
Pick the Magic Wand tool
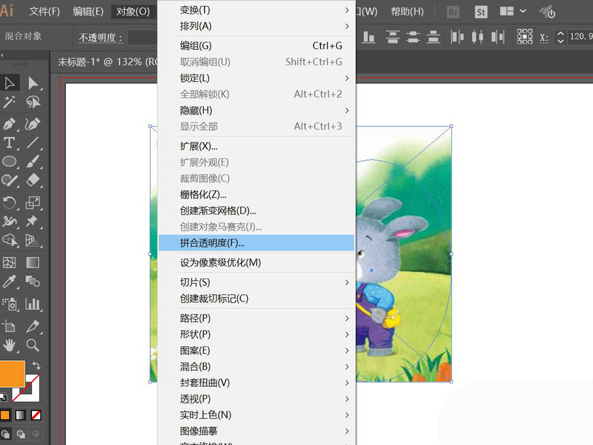pyautogui.click(x=9, y=101)
